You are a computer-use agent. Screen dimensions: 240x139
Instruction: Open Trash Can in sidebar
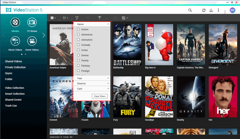tap(11, 106)
